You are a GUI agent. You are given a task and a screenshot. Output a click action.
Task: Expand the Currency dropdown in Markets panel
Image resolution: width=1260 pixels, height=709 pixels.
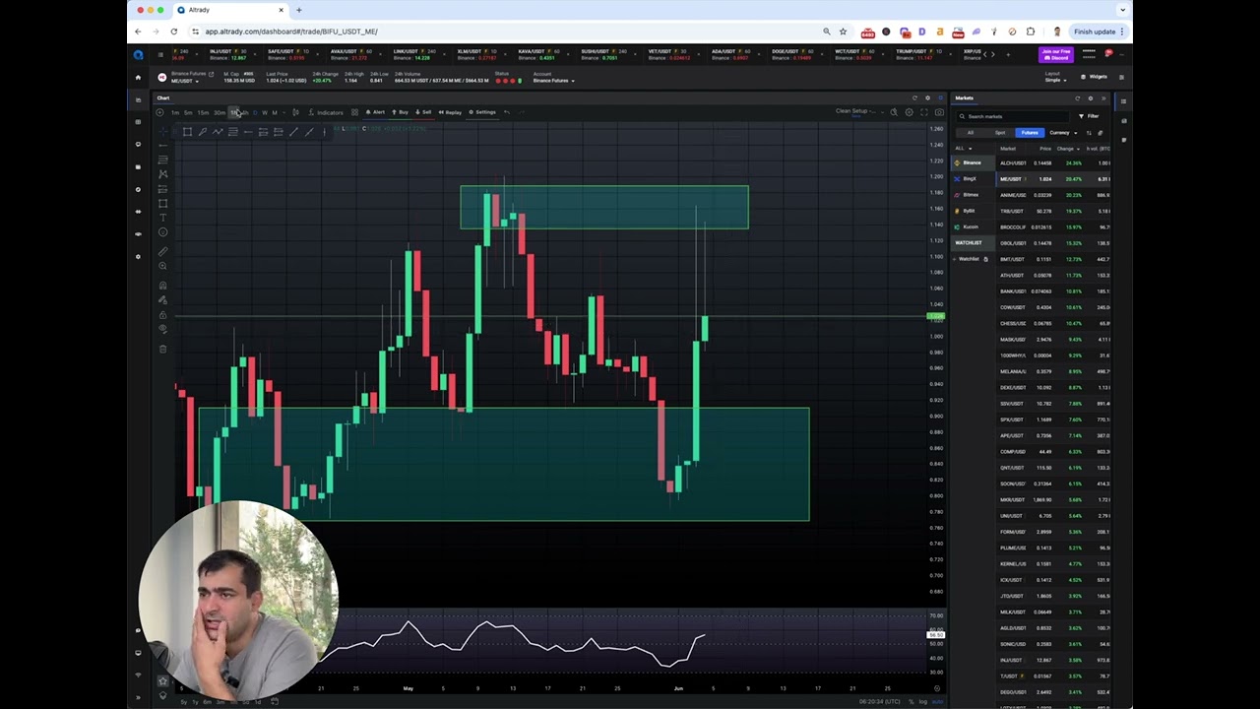(1063, 133)
